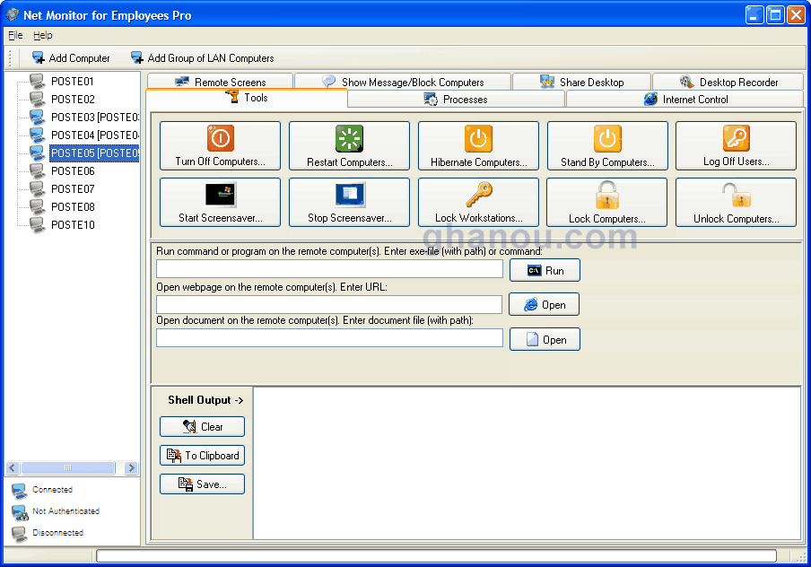Screen dimensions: 811x567
Task: Click the Share Desktop tab icon
Action: tap(547, 82)
